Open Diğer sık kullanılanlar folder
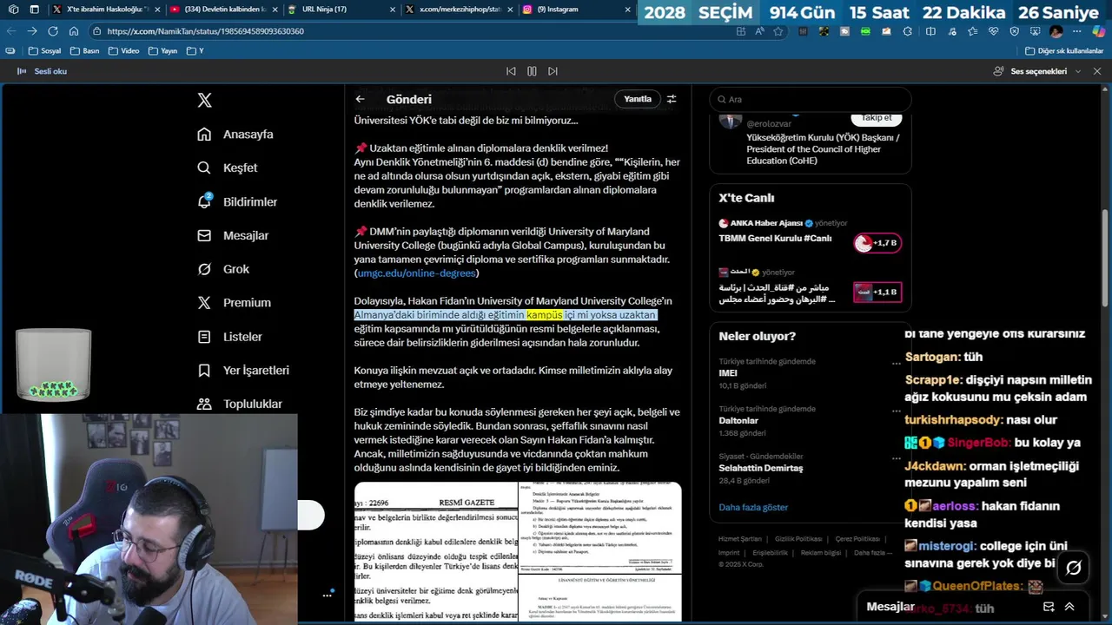Screen dimensions: 1112x625 pos(1064,51)
